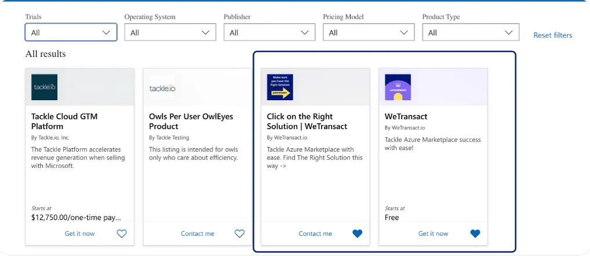Click Get it now for WeTransact

coord(433,233)
